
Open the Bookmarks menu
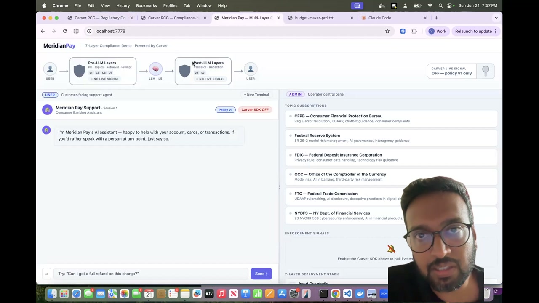coord(147,5)
